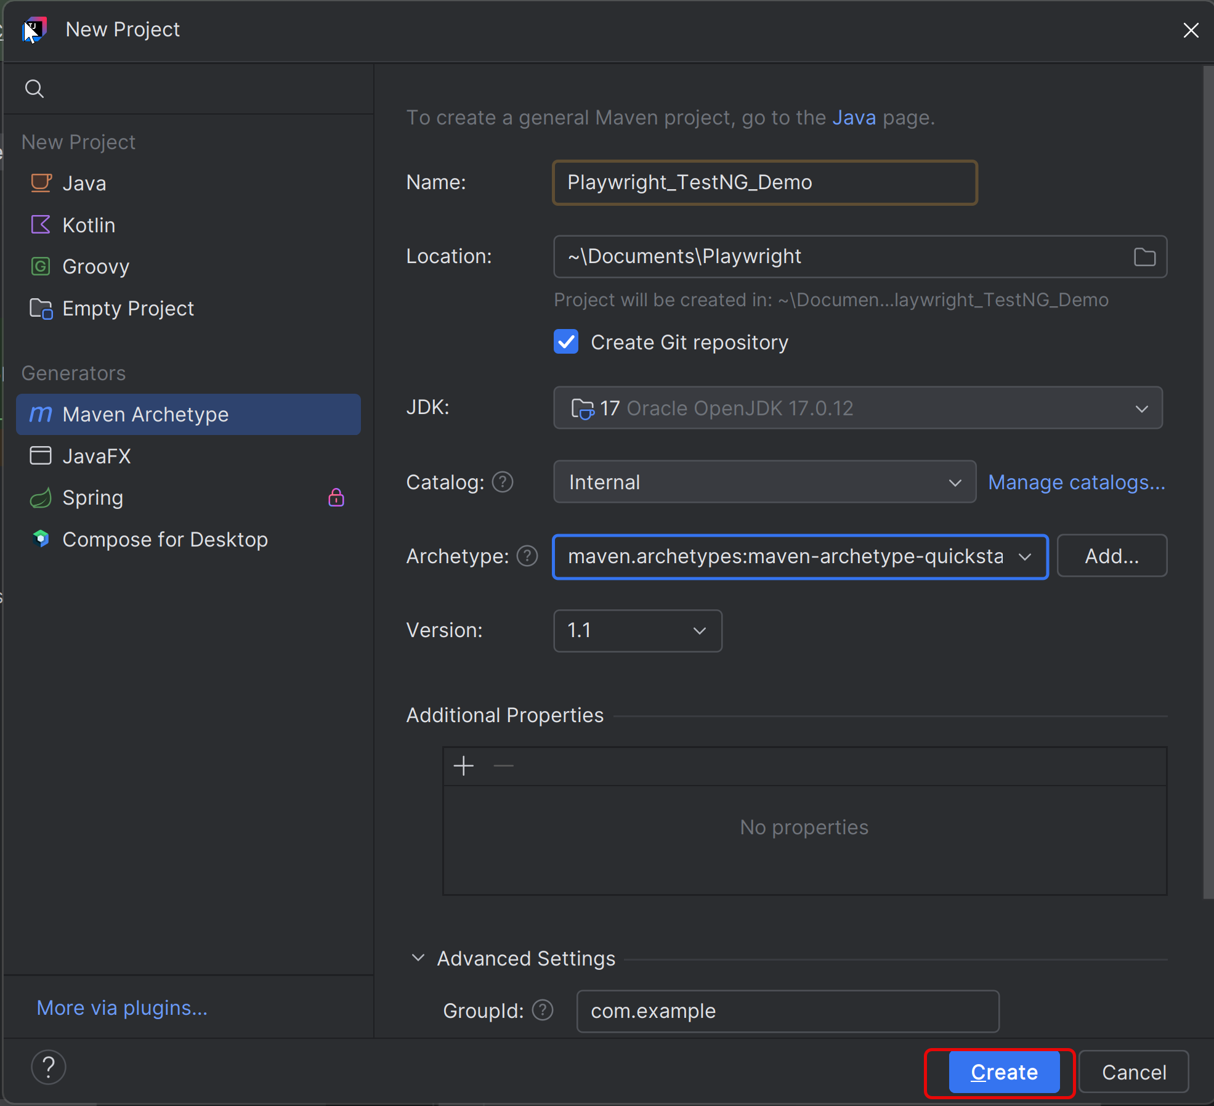
Task: Click the plus icon in Additional Properties
Action: [463, 766]
